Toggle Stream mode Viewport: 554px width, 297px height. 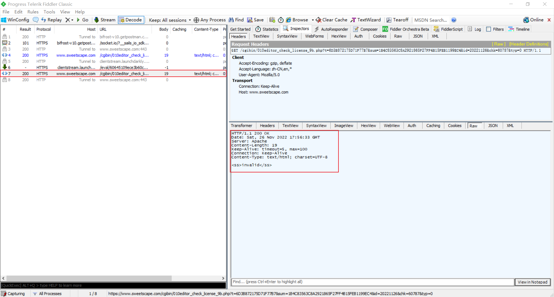[x=105, y=20]
